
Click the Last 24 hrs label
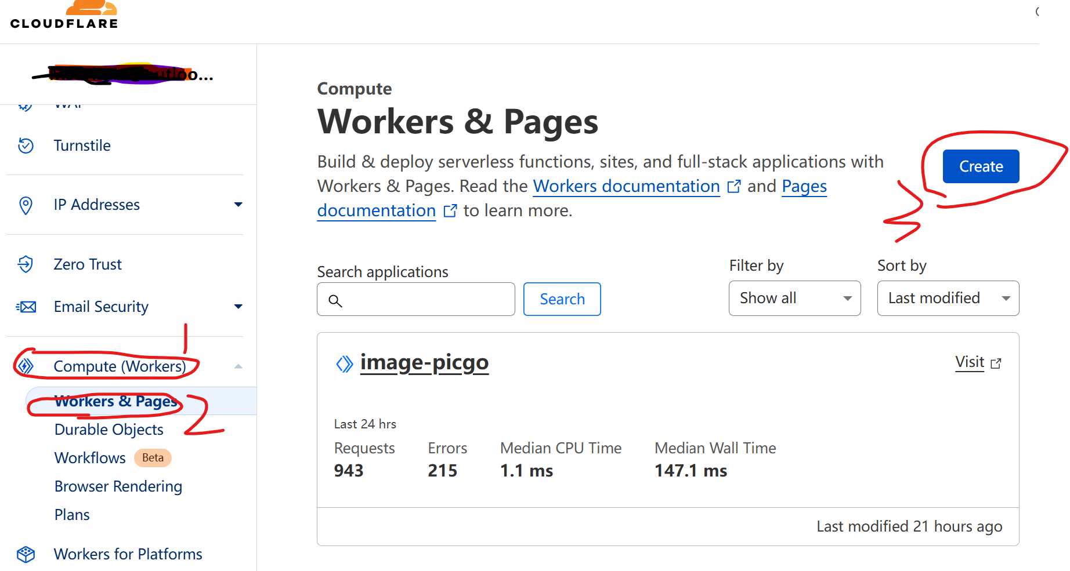(x=365, y=424)
